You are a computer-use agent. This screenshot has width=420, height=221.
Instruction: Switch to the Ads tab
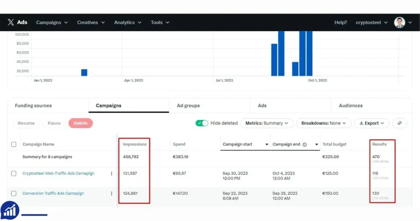pyautogui.click(x=291, y=106)
